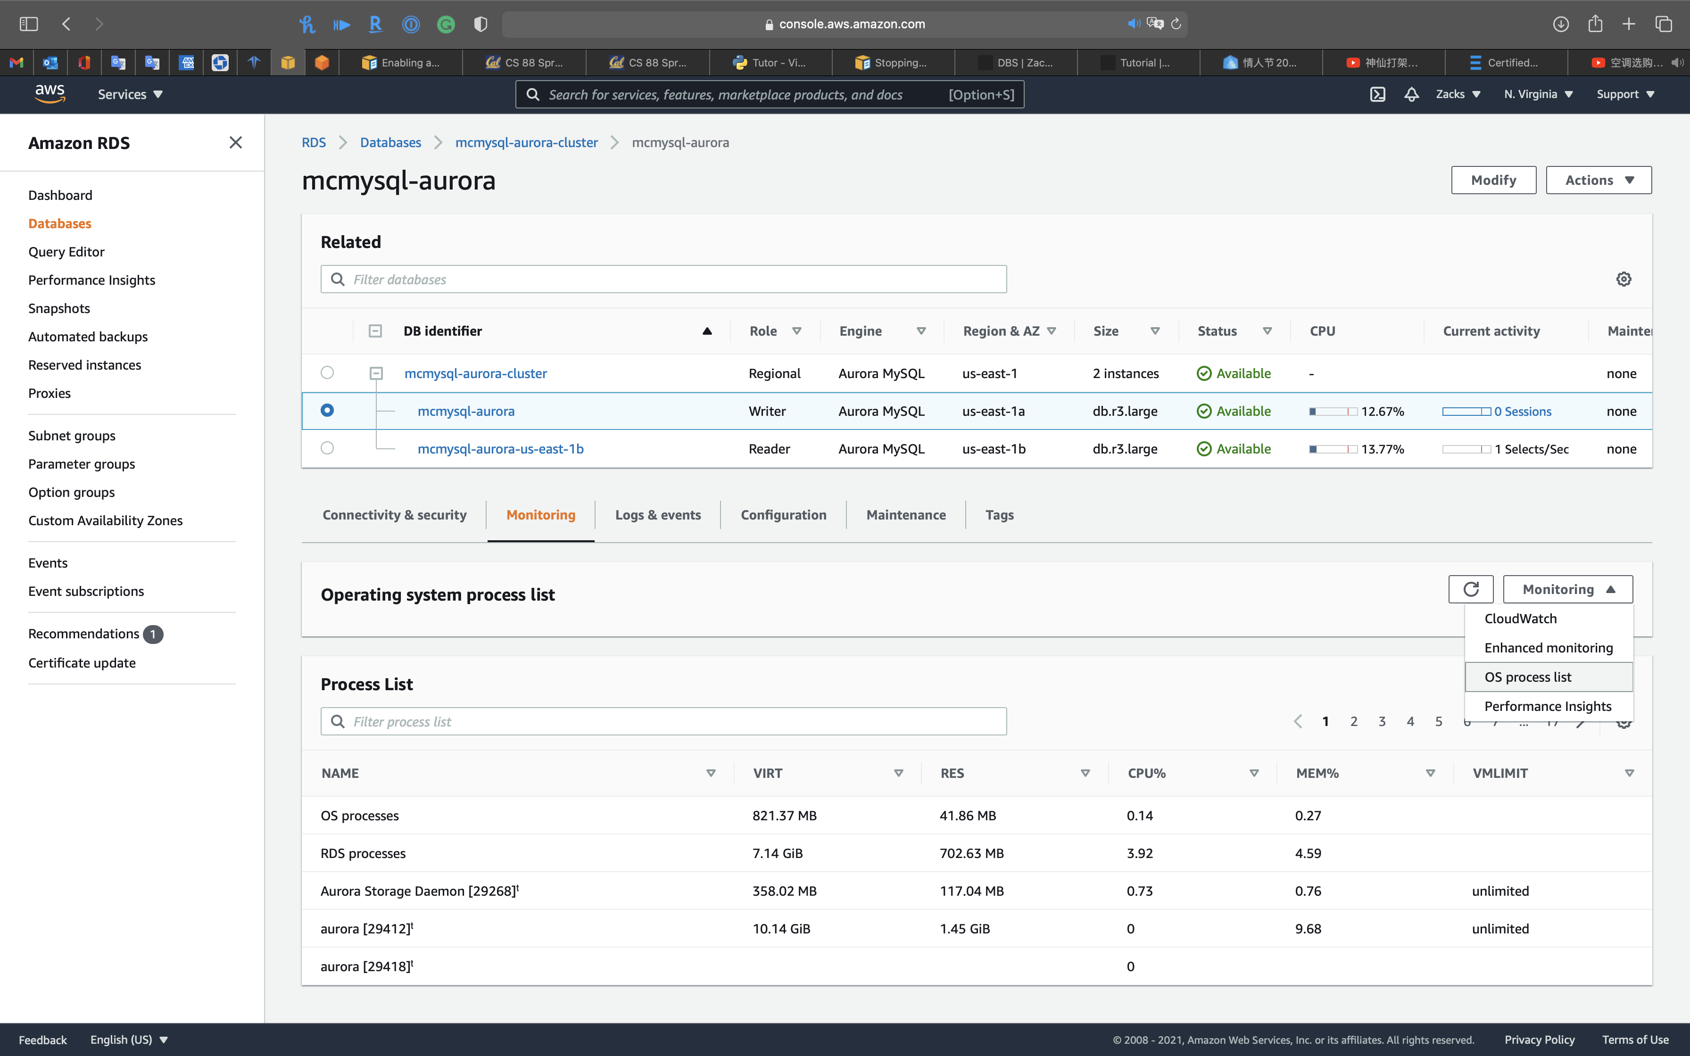Click the Filter process list field
The image size is (1690, 1056).
coord(663,721)
